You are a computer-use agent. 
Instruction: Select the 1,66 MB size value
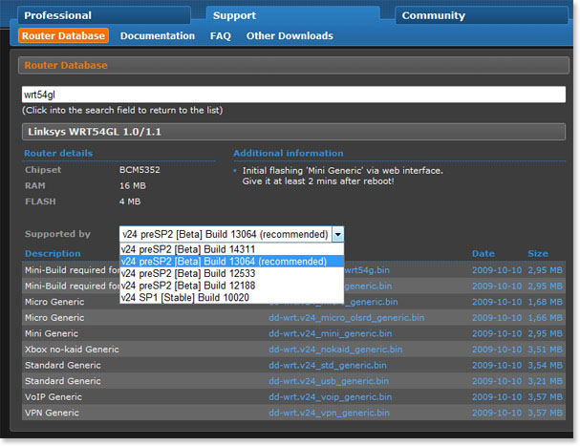click(x=546, y=318)
